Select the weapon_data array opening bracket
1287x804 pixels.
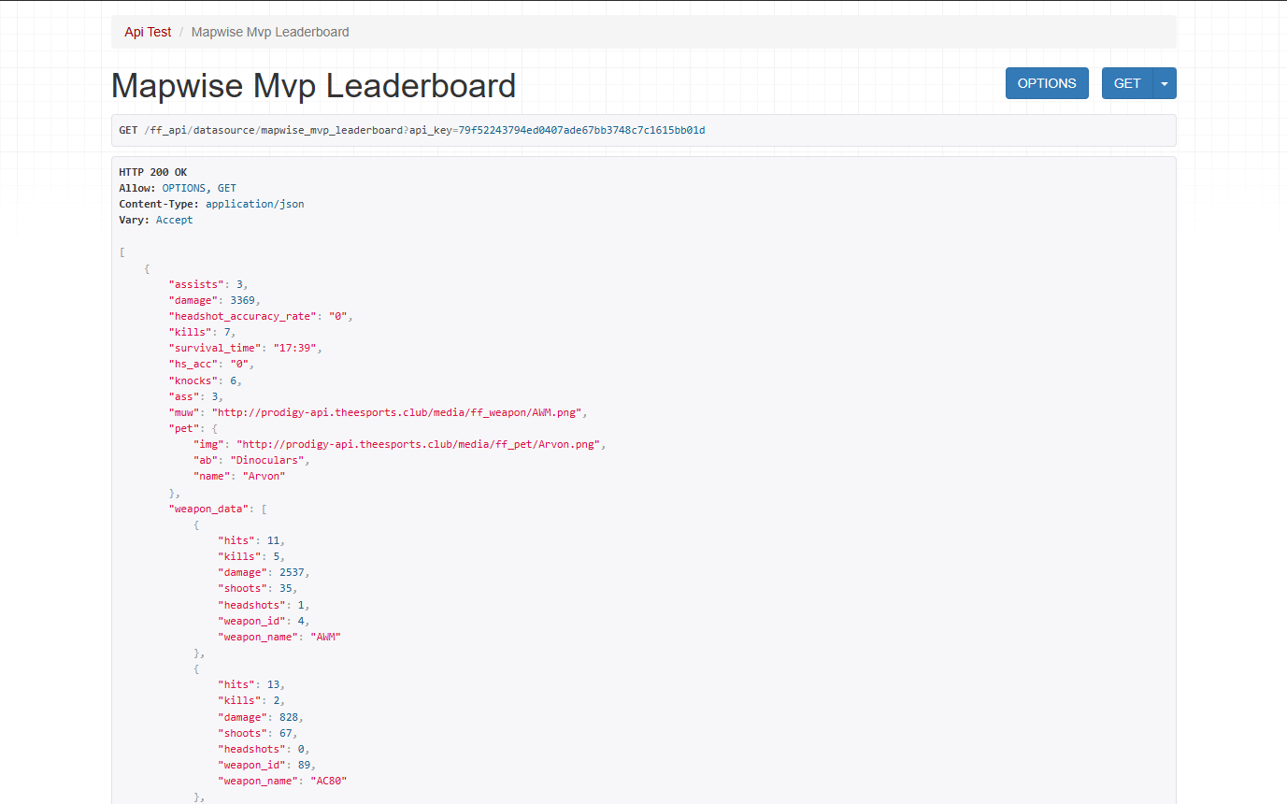pos(264,508)
